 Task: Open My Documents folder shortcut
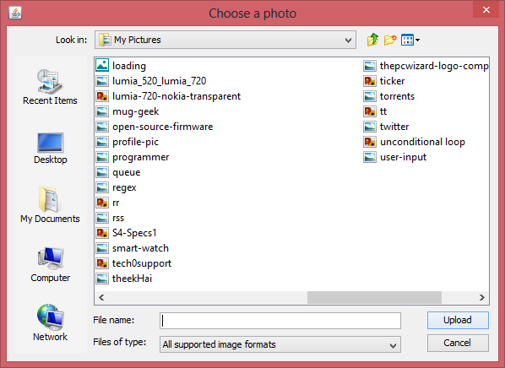point(50,205)
